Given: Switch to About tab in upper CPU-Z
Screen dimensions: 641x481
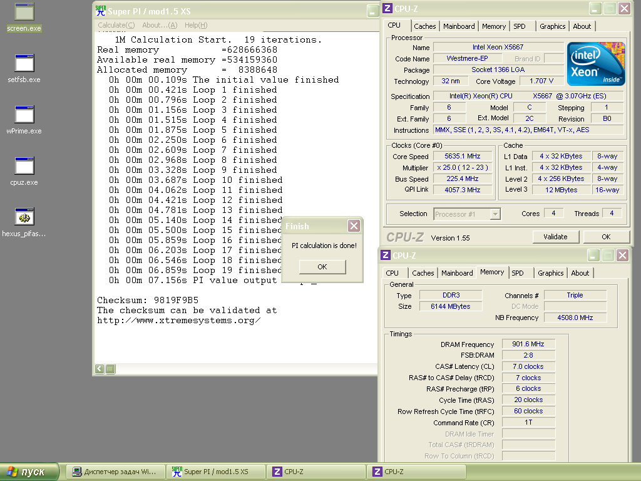Looking at the screenshot, I should (x=582, y=26).
